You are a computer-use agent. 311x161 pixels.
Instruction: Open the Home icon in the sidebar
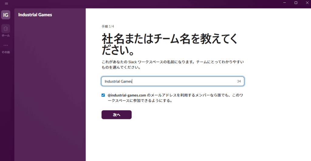point(6,29)
